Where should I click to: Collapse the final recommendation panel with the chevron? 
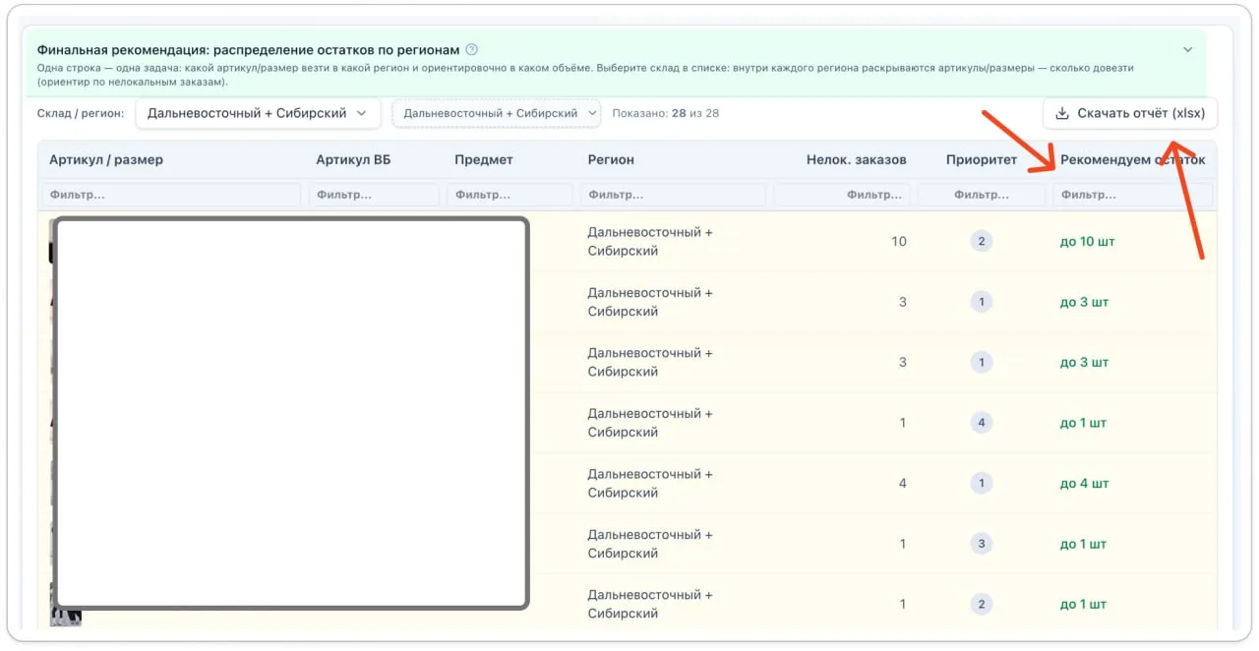(x=1187, y=49)
